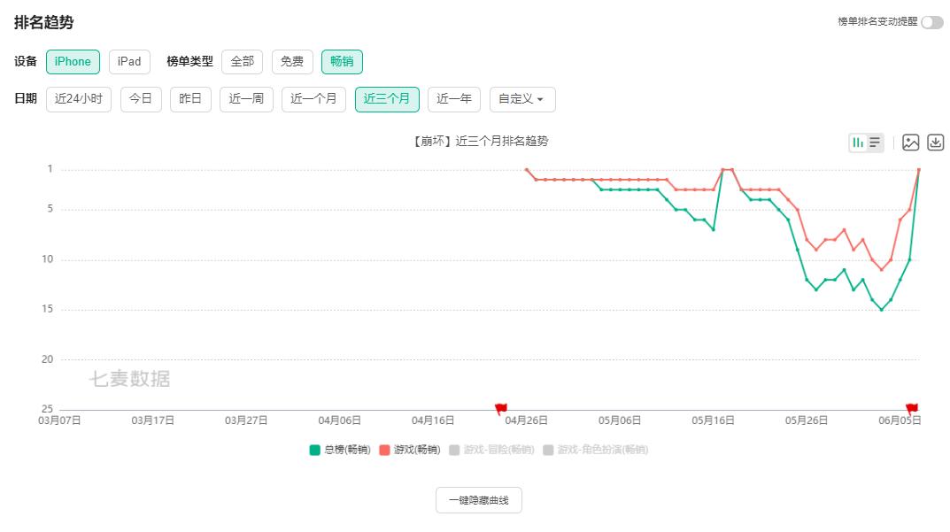
Task: Choose the 近一年 date range
Action: tap(454, 99)
